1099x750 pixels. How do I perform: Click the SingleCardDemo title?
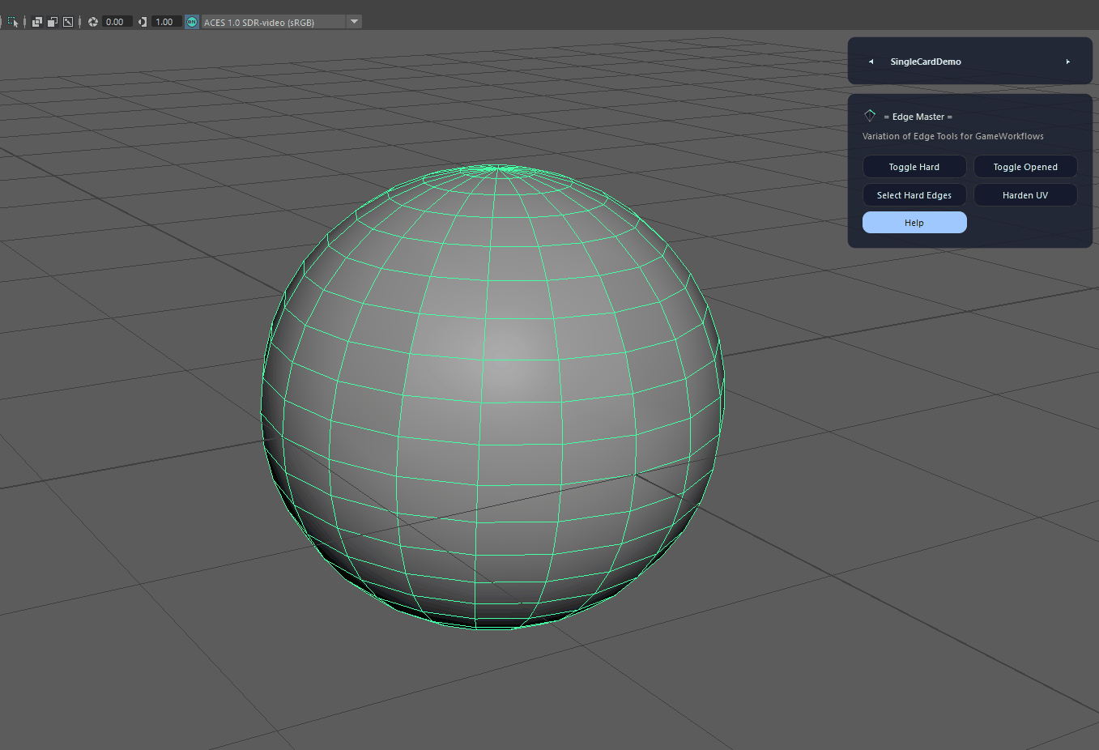pyautogui.click(x=926, y=62)
